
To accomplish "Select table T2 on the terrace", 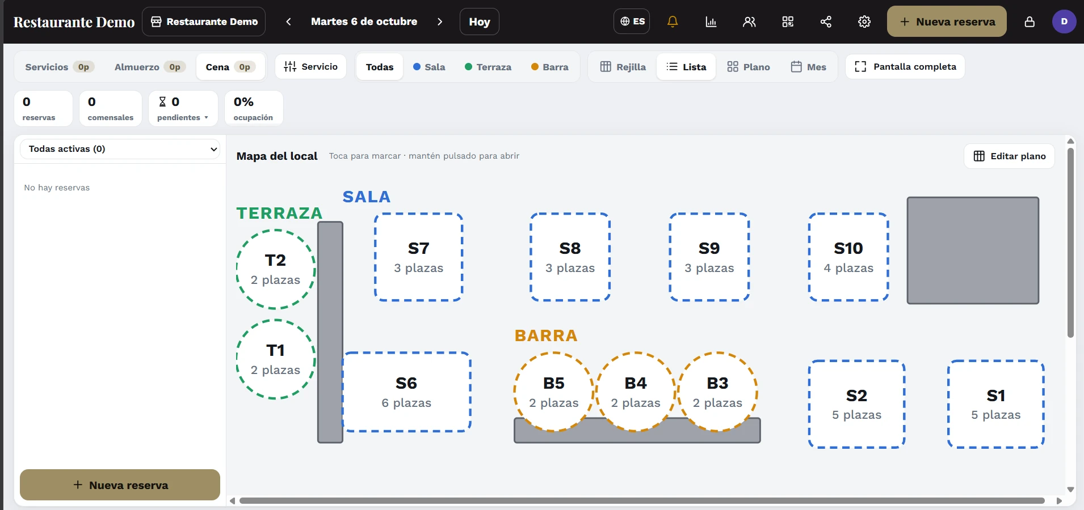I will 275,269.
